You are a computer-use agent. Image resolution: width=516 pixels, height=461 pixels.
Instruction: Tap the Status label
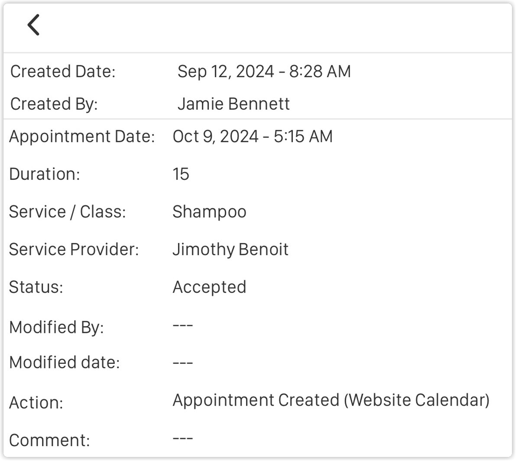36,287
